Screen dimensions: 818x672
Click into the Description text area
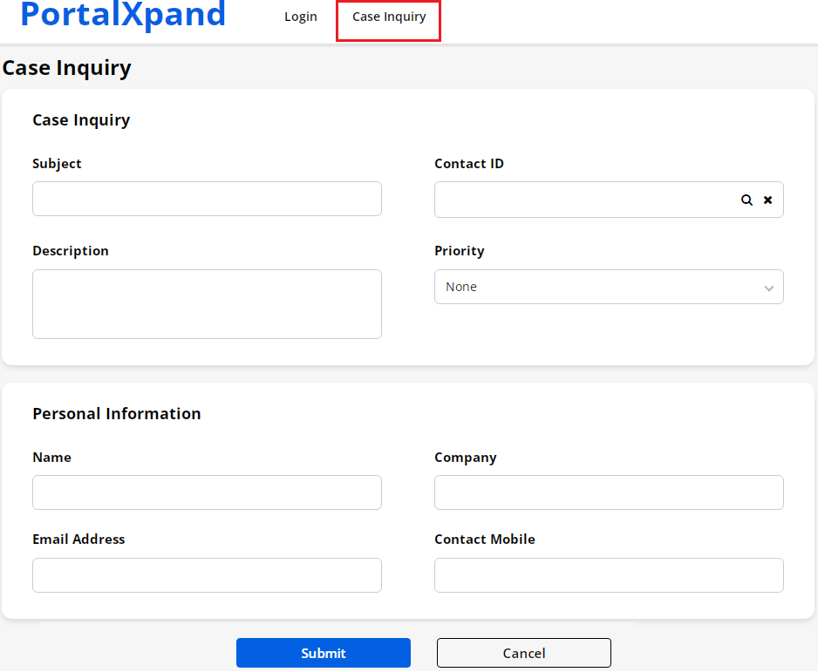pyautogui.click(x=207, y=304)
